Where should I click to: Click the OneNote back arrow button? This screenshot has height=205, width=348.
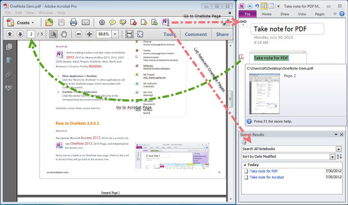click(250, 6)
